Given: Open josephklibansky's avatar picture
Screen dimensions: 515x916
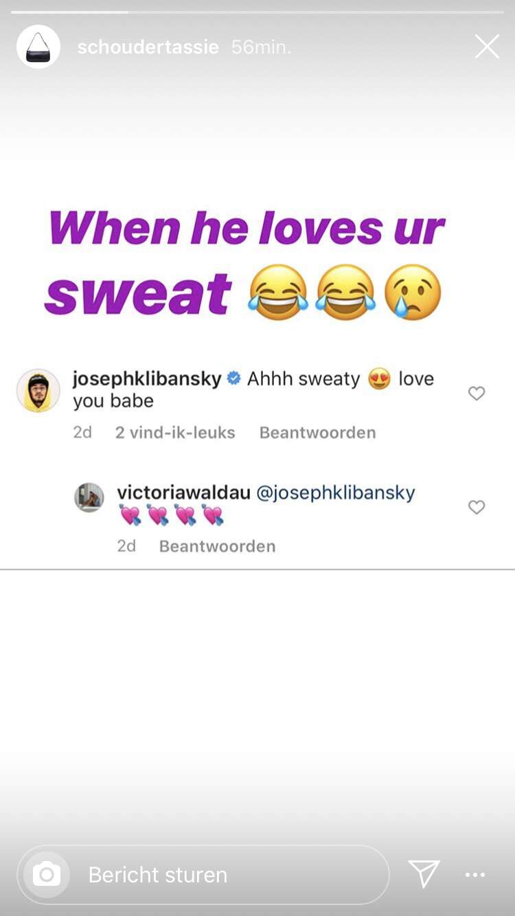Looking at the screenshot, I should [x=38, y=390].
